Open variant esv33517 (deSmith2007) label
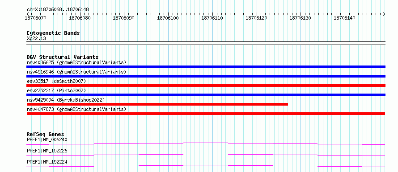The image size is (398, 172). click(x=56, y=81)
